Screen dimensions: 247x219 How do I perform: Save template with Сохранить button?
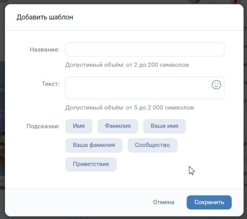[209, 202]
